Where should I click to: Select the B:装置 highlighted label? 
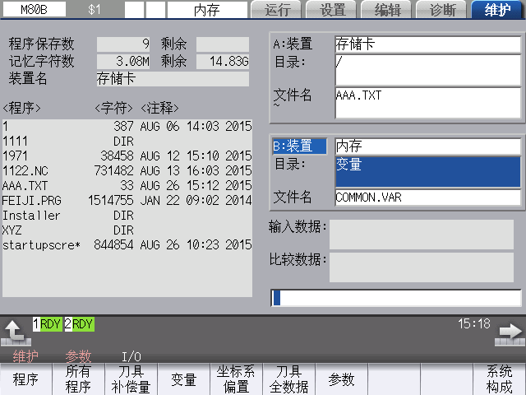pos(300,146)
